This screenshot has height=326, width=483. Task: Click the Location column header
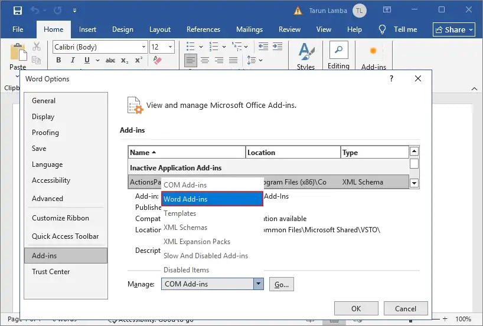tap(293, 153)
